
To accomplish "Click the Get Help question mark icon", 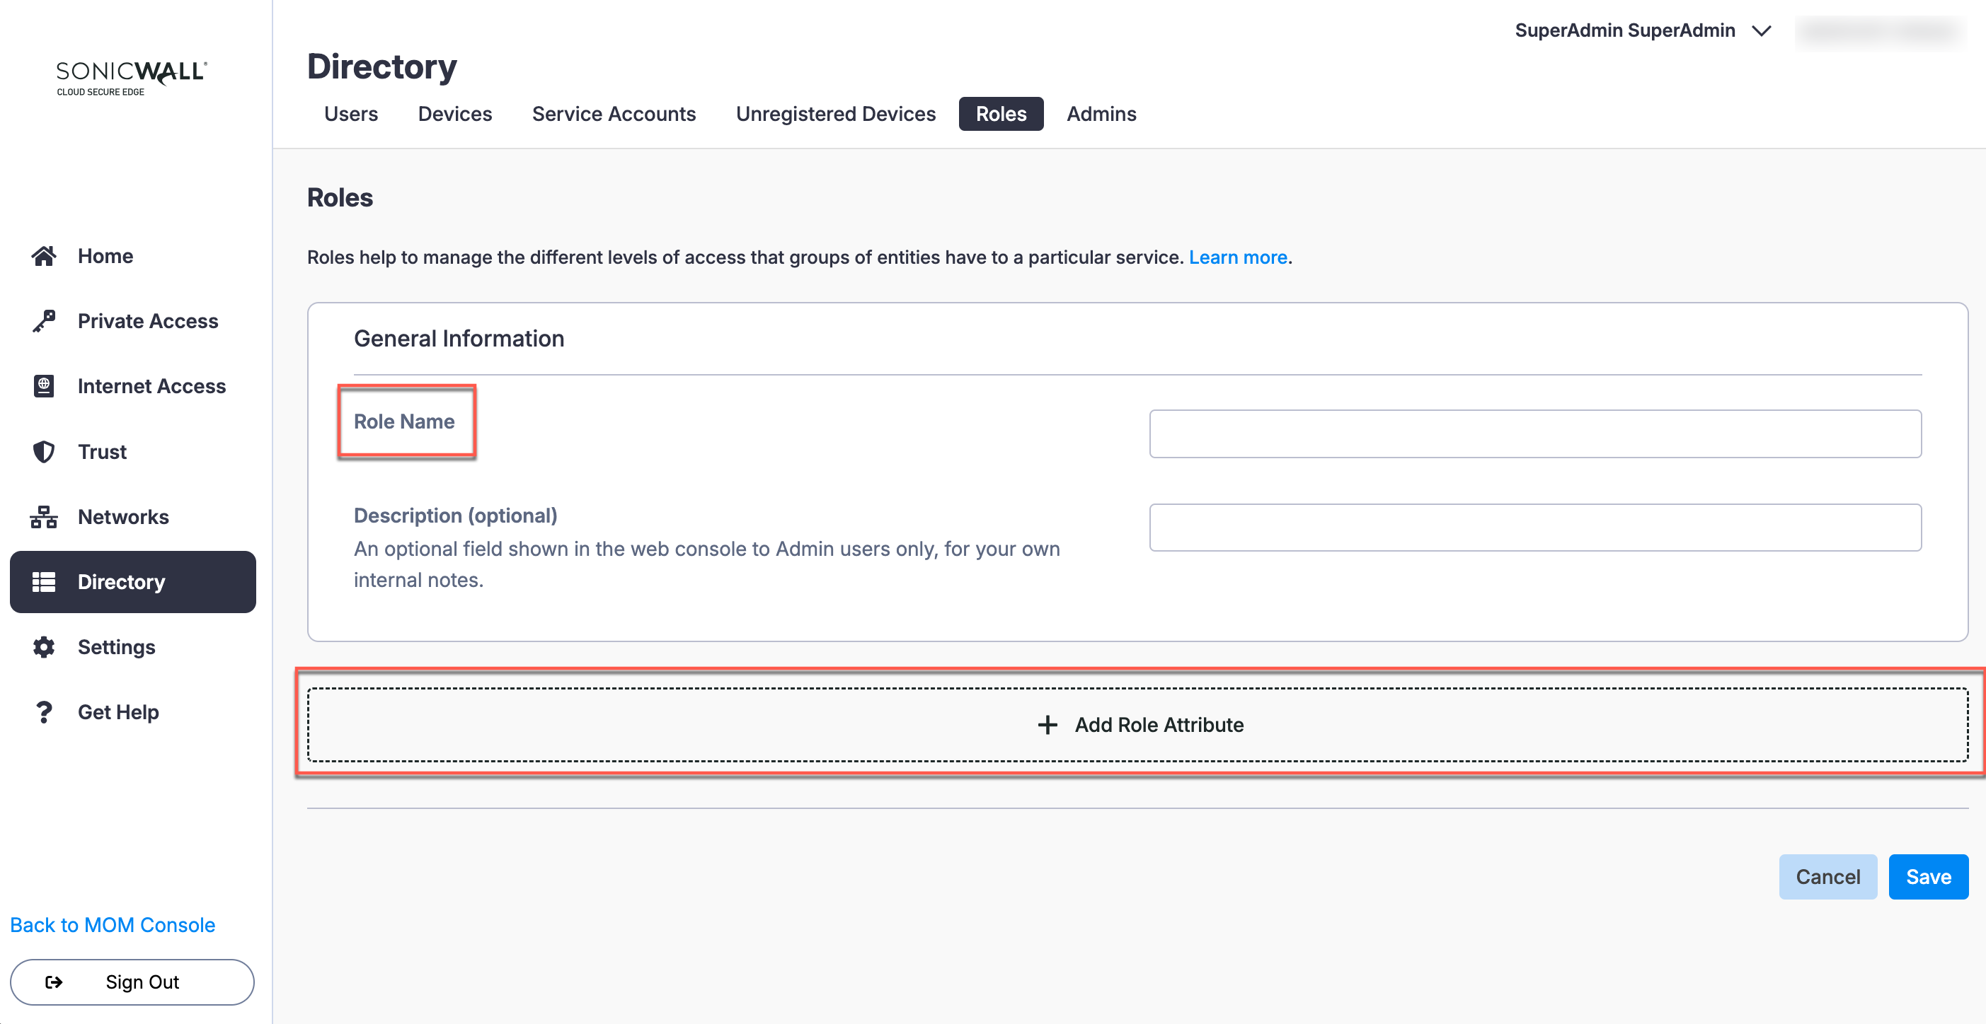I will [x=44, y=712].
